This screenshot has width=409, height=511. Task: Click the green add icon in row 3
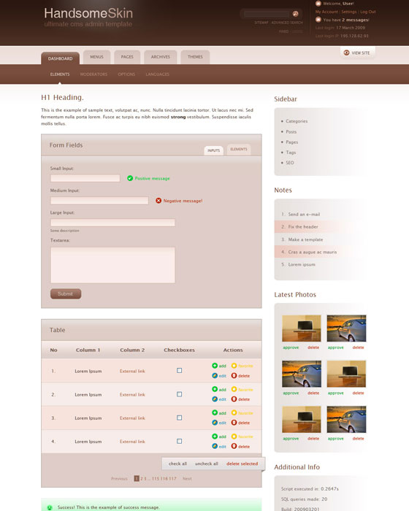(x=215, y=412)
